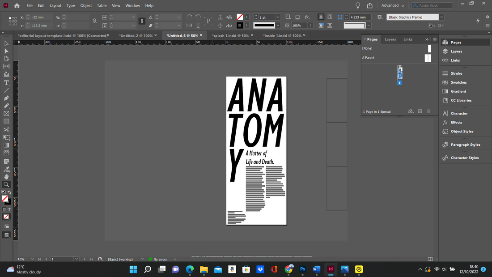Toggle Formatting affects text

(x=9, y=209)
